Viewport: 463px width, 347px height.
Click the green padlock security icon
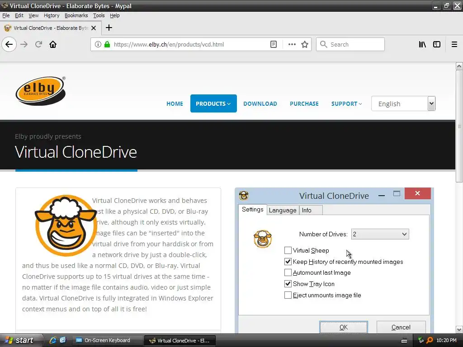click(107, 44)
